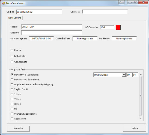149x135 pixels.
Task: Click the Registra fasi scrollbar thumb
Action: coord(141,96)
